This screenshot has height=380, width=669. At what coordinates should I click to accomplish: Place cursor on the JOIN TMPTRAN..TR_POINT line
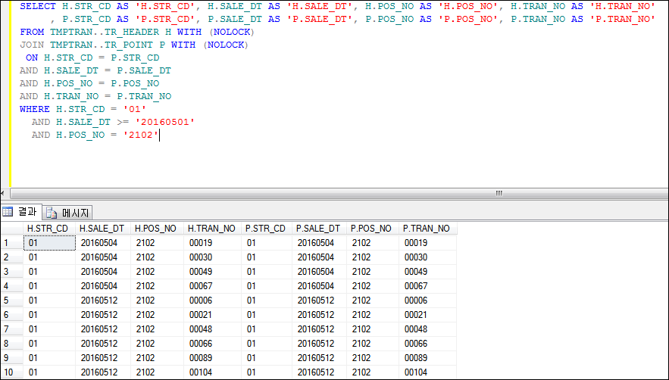click(134, 45)
